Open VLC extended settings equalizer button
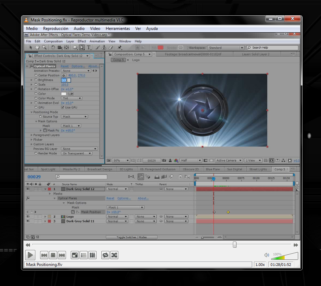321x286 pixels. [92, 255]
